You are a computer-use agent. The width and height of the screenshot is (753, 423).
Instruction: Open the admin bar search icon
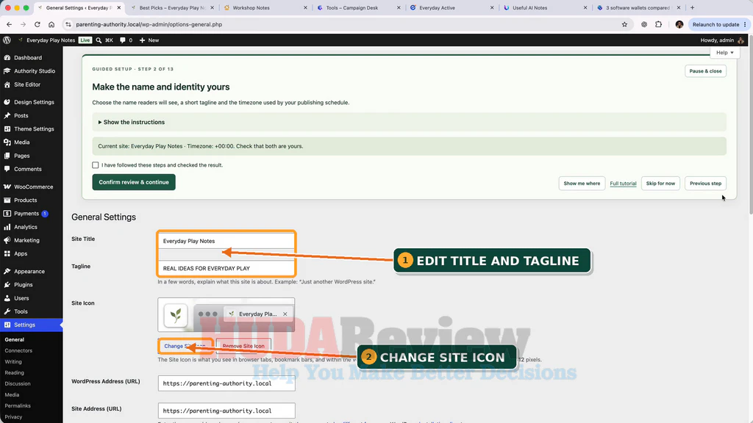99,40
